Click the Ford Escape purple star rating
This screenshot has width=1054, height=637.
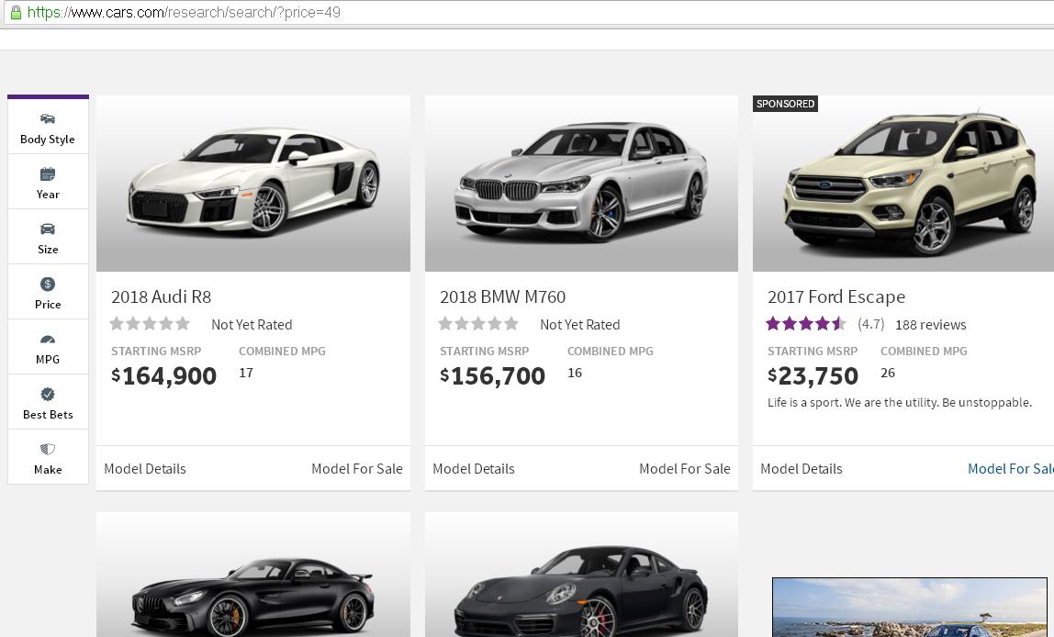(806, 324)
